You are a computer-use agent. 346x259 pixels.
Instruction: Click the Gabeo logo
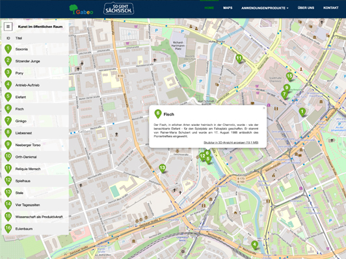click(x=81, y=10)
